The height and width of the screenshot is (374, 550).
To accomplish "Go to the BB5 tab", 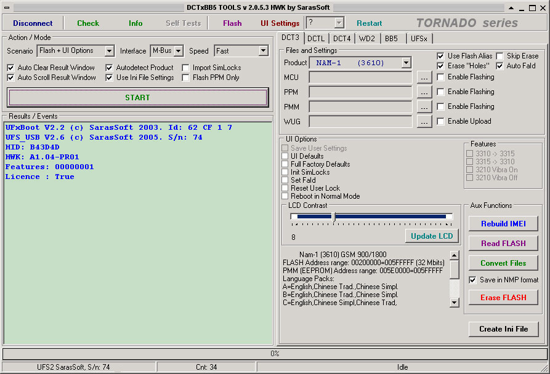I will 392,39.
